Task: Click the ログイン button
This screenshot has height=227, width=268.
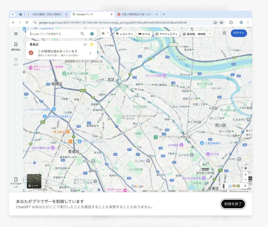Action: click(x=239, y=33)
